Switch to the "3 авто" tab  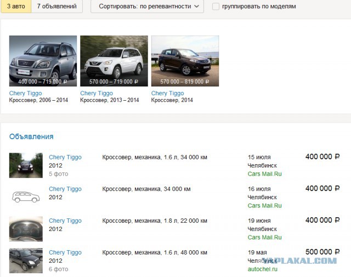tap(16, 6)
